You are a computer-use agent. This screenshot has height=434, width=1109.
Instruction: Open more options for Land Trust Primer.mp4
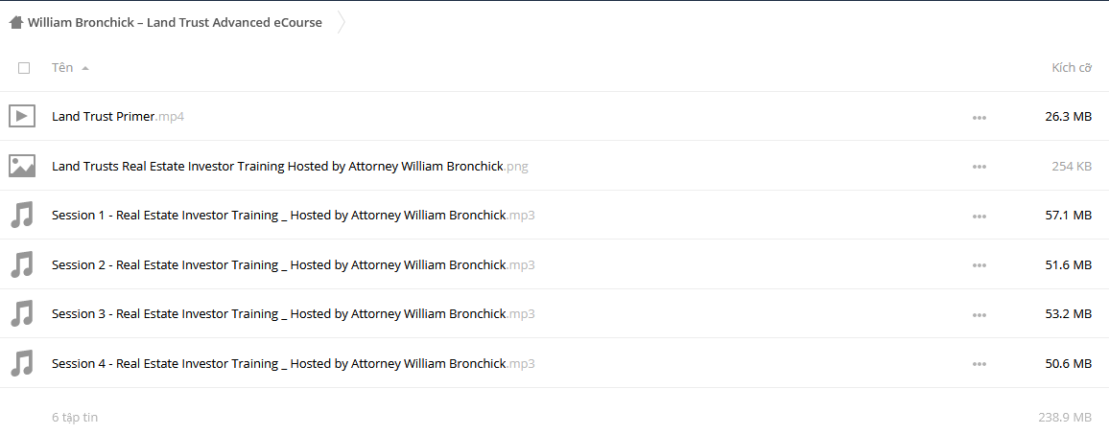click(x=979, y=117)
